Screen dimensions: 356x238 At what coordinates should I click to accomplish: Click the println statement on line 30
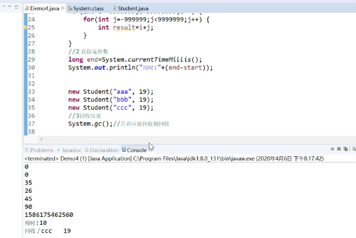pos(140,68)
